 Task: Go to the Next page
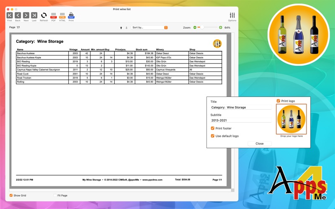26,15
